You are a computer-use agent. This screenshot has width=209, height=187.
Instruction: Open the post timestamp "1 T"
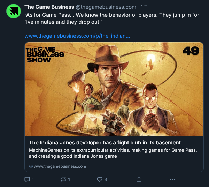coord(144,7)
